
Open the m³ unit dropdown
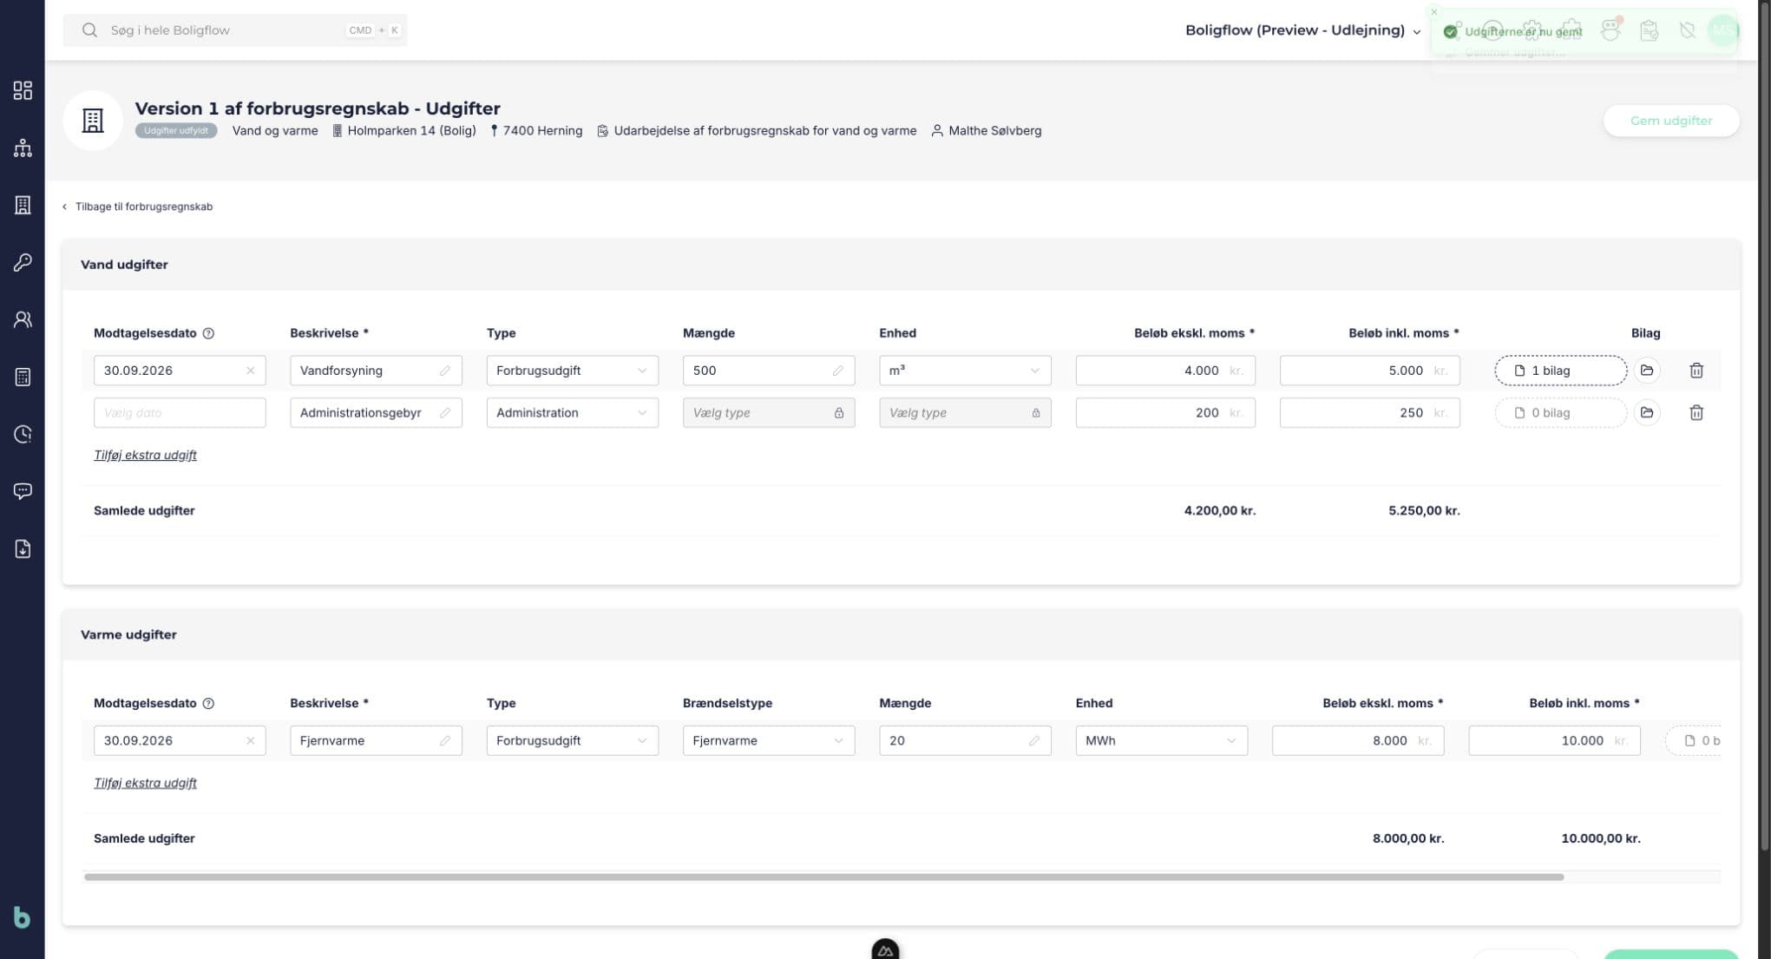965,371
